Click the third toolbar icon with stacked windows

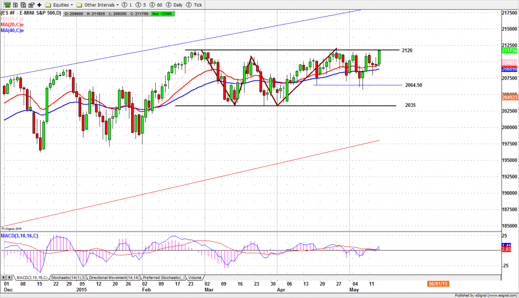[x=23, y=5]
